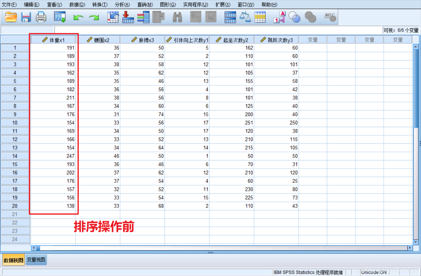Open the Variables info toolbar icon

[143, 17]
